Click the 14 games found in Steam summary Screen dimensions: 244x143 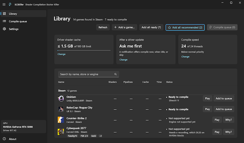(100, 20)
